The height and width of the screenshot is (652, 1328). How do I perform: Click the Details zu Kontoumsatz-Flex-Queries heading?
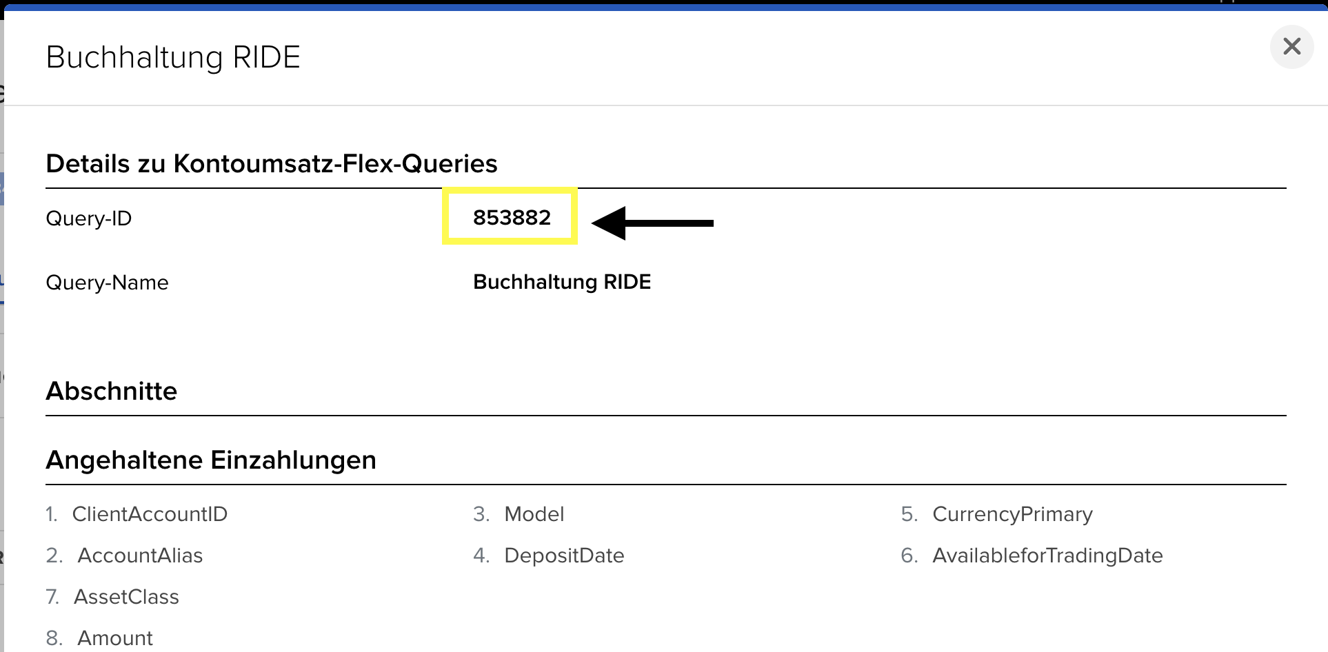272,164
